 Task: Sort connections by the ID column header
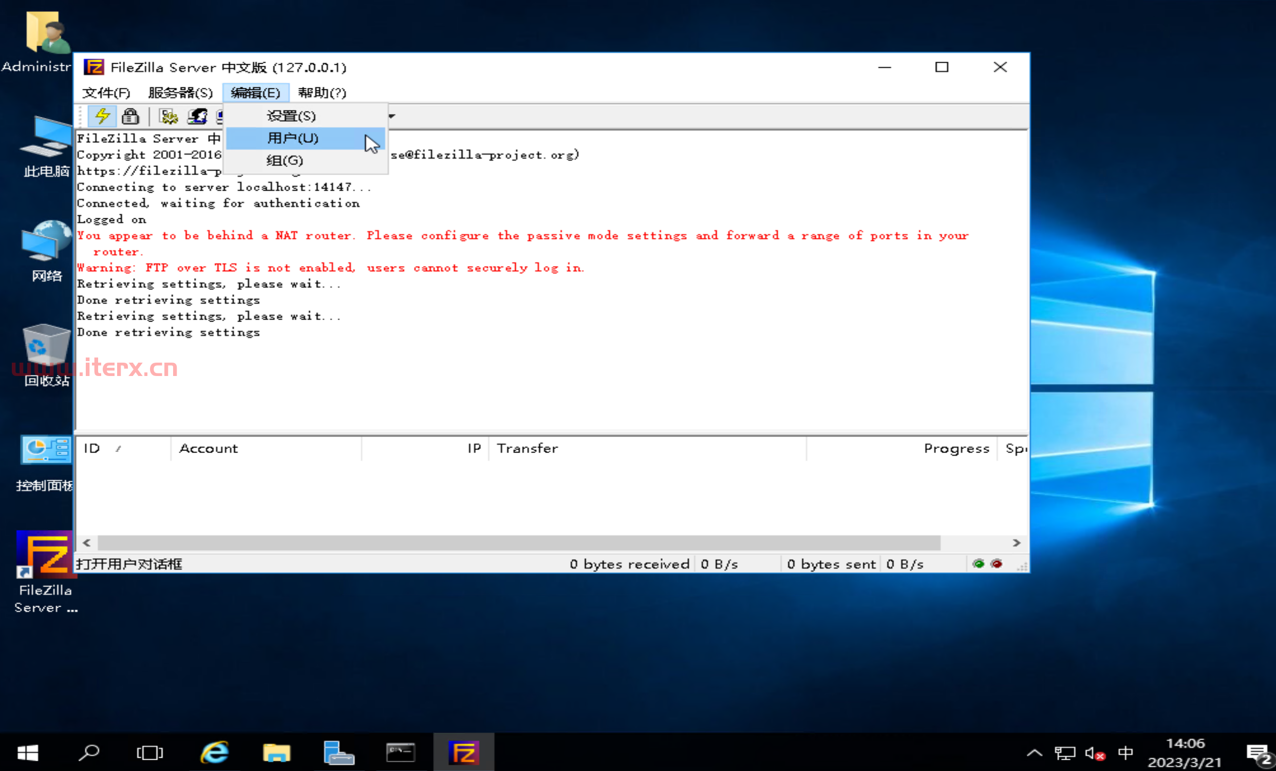[x=123, y=448]
